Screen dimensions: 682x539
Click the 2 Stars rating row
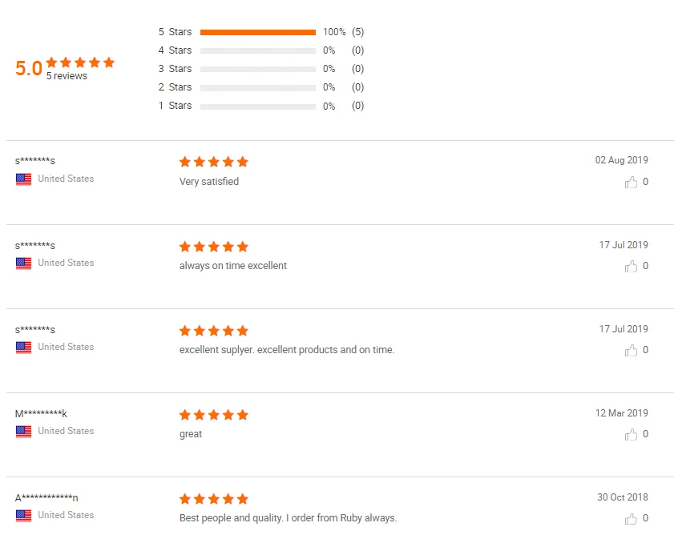click(x=175, y=87)
